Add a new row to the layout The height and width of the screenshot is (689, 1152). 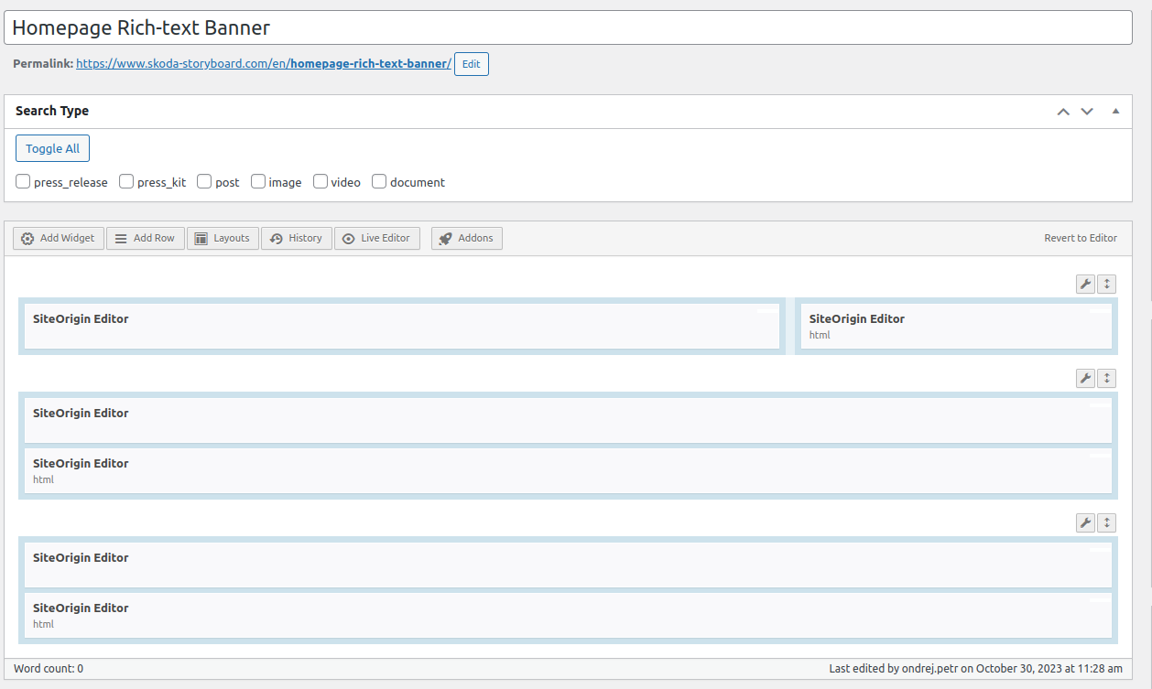pos(145,238)
